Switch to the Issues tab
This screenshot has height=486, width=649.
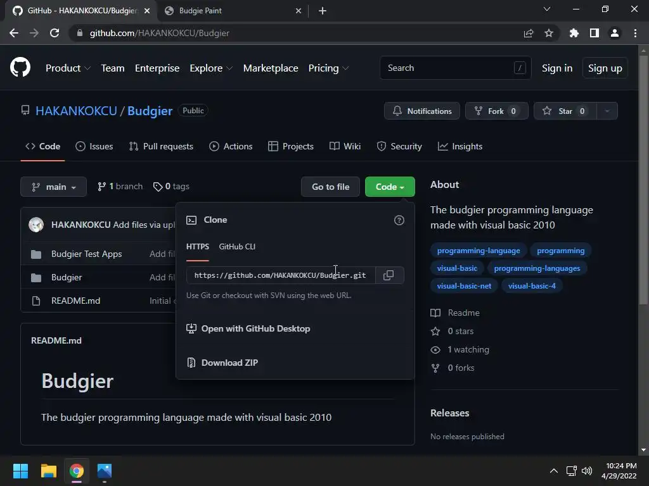click(94, 146)
